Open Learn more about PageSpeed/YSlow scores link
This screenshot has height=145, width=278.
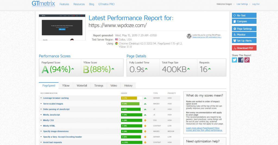click(204, 129)
